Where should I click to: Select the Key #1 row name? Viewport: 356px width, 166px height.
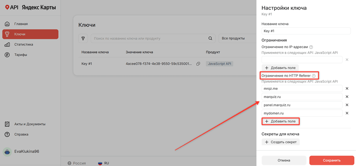(x=87, y=64)
